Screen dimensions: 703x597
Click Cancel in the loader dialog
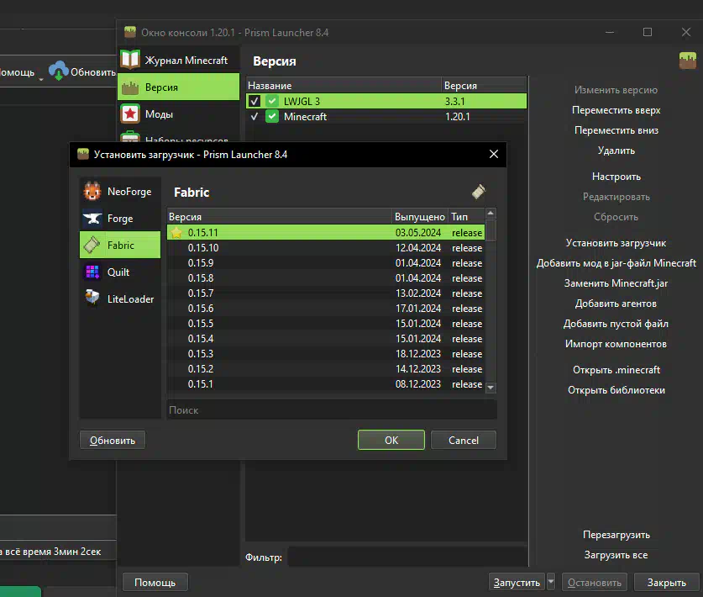click(463, 440)
